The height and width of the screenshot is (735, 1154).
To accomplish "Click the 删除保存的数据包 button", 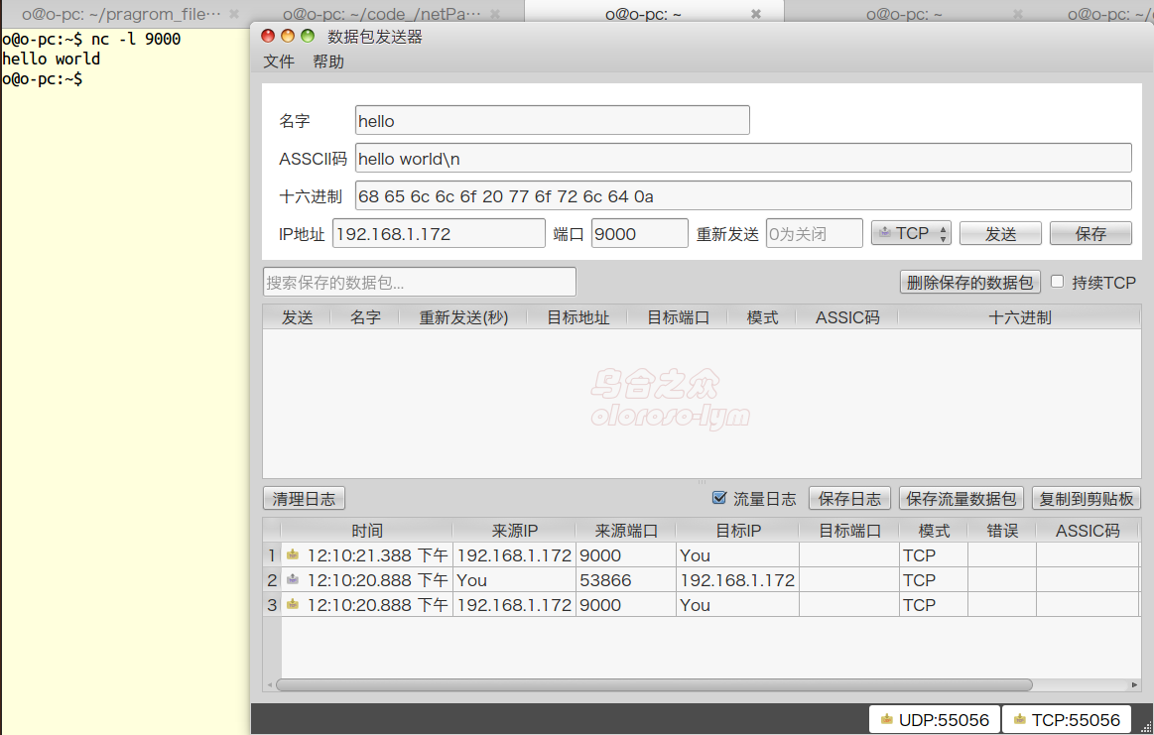I will 969,282.
